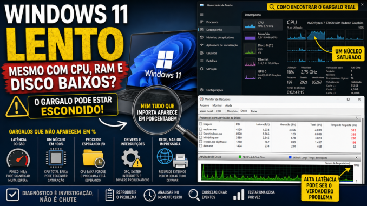
Task: Click the PID value 4120
Action: (239, 129)
